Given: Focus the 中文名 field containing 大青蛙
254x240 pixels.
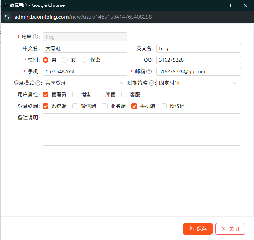Looking at the screenshot, I should pyautogui.click(x=85, y=48).
